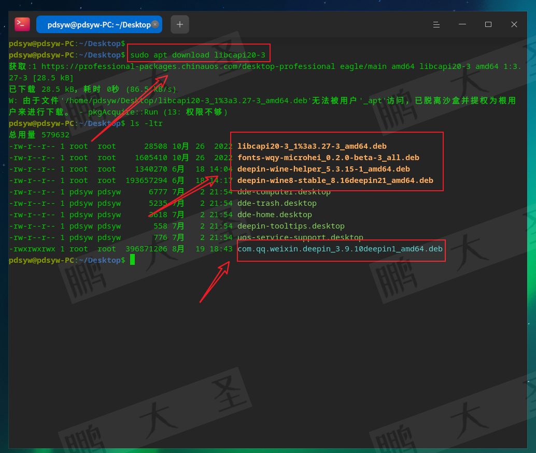This screenshot has width=536, height=453.
Task: Click the com.qq.weixin.deepin .deb filename
Action: (340, 249)
